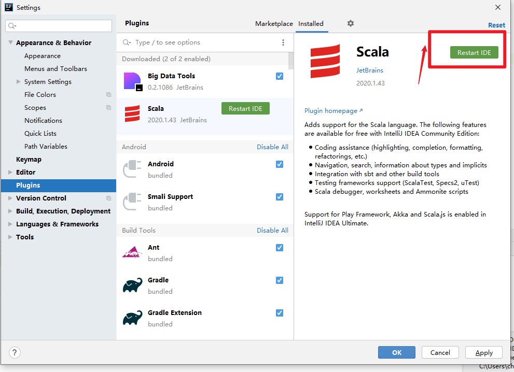Click the IntelliJ logo in the title bar
514x372 pixels.
(x=8, y=7)
